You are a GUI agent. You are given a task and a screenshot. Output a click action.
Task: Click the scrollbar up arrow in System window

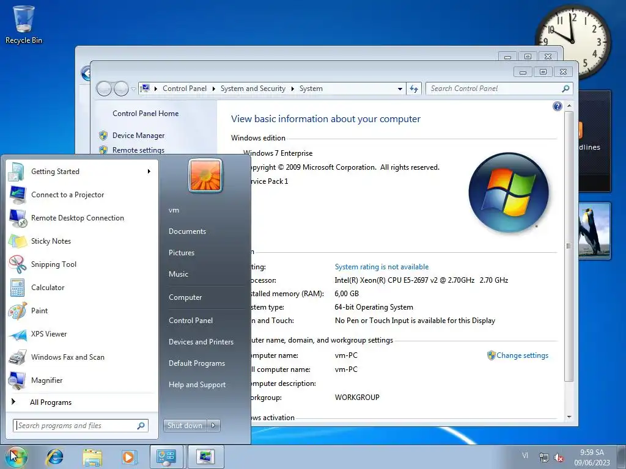click(x=569, y=106)
